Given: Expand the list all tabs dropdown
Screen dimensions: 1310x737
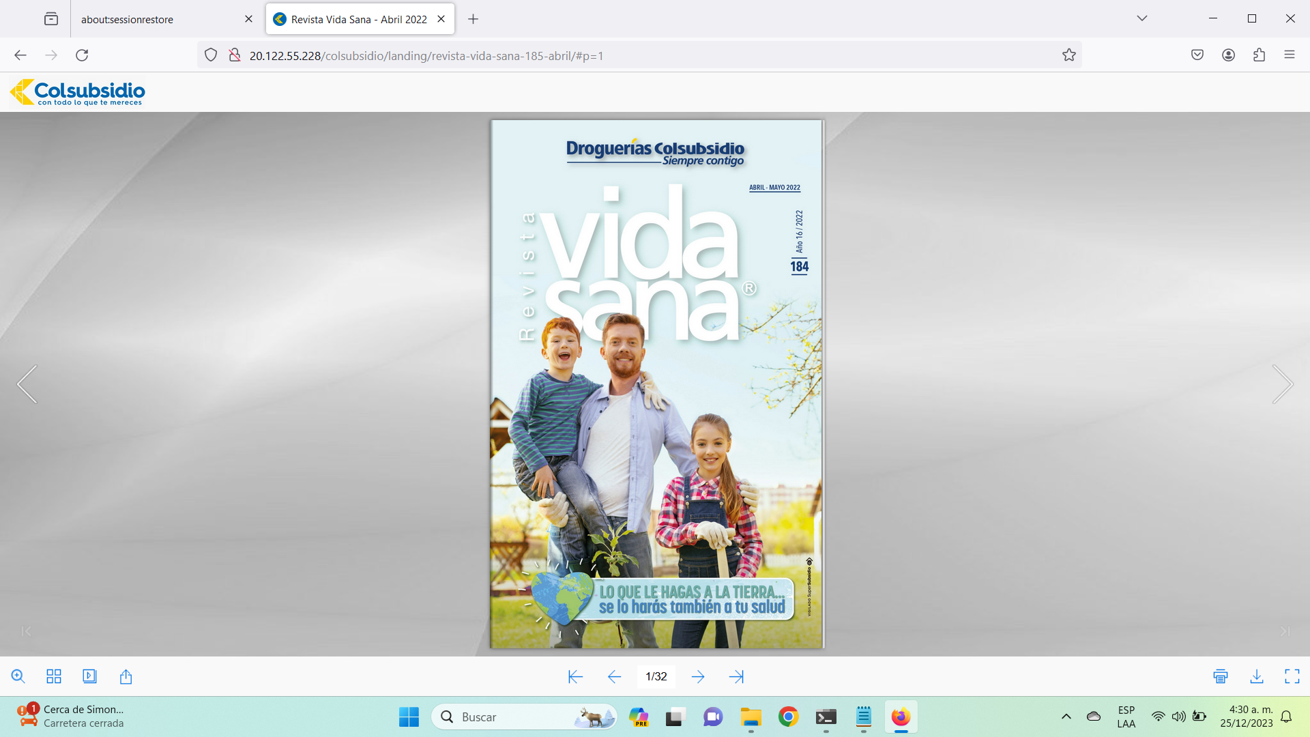Looking at the screenshot, I should point(1142,18).
